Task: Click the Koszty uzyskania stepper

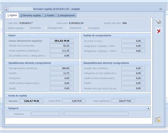Action: tap(72, 51)
